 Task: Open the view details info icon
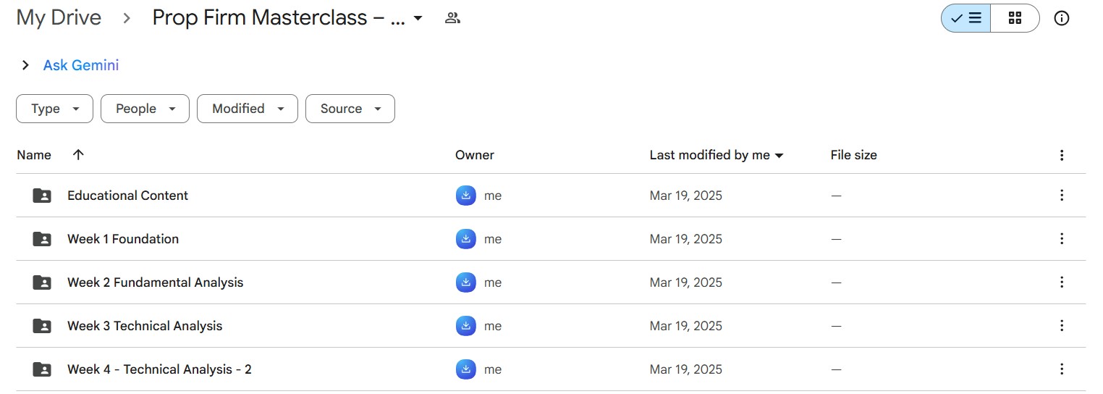[x=1061, y=19]
